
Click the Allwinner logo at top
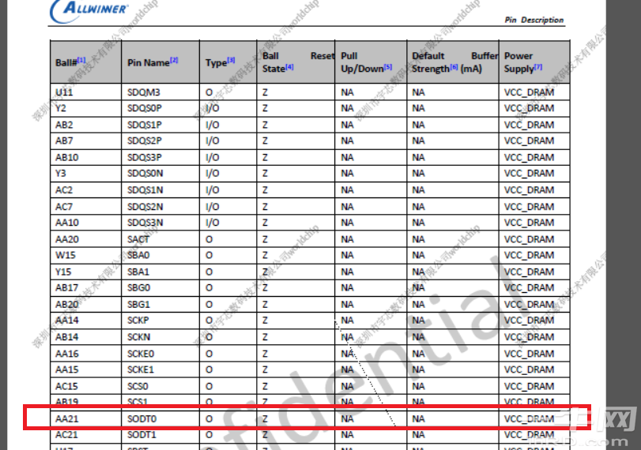pos(89,10)
